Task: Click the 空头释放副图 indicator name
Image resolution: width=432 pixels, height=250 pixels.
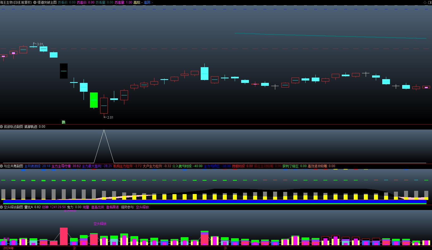Action: coord(13,207)
